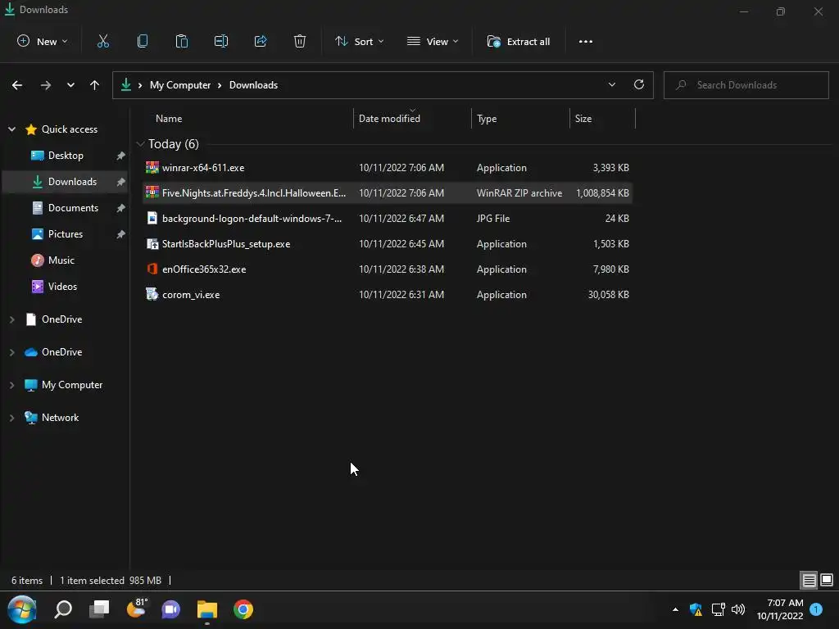Click the 1,008,854 KB size cell
This screenshot has height=629, width=839.
click(602, 193)
